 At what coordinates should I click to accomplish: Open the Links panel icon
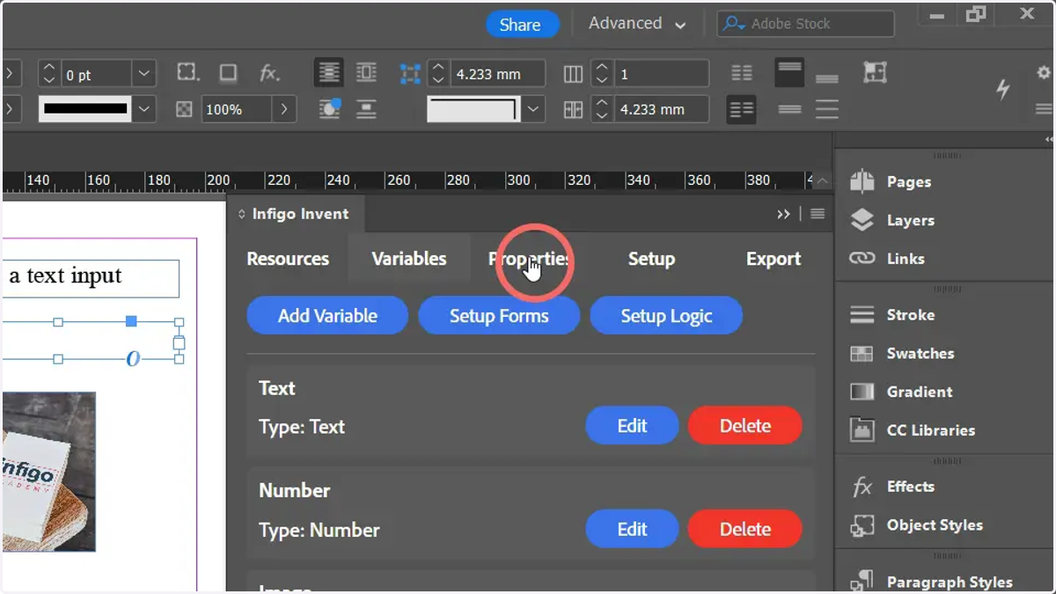[x=862, y=259]
